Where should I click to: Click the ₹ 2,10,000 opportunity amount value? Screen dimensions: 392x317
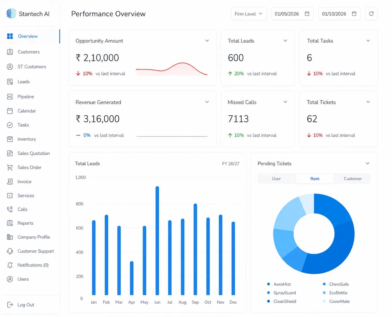(97, 58)
